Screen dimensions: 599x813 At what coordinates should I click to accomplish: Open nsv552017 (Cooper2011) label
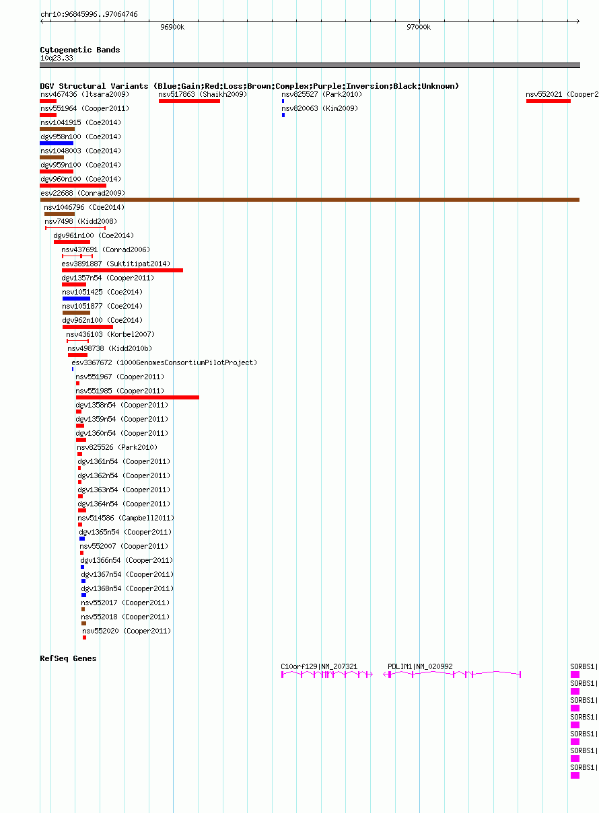[126, 603]
